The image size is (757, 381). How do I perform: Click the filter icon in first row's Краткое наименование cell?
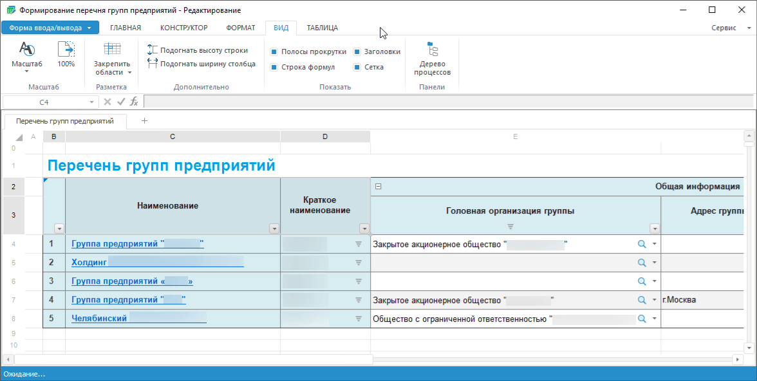pos(358,245)
